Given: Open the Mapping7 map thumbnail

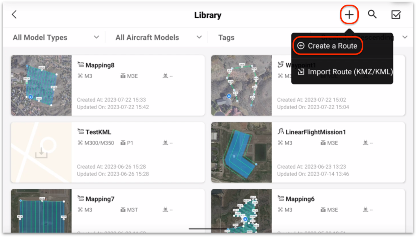Looking at the screenshot, I should point(41,211).
